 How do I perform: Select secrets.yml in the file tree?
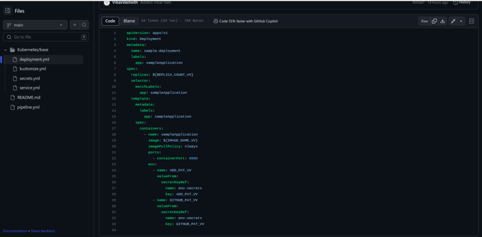pos(30,78)
